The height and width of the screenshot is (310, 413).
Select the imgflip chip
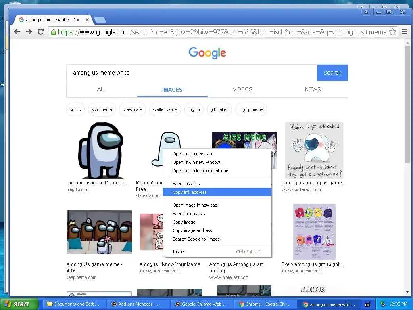tap(194, 109)
